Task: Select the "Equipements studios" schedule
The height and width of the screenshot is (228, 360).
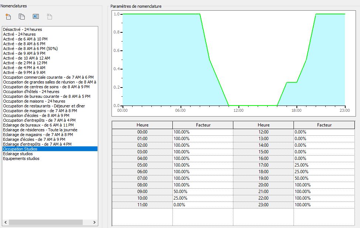Action: coord(21,158)
